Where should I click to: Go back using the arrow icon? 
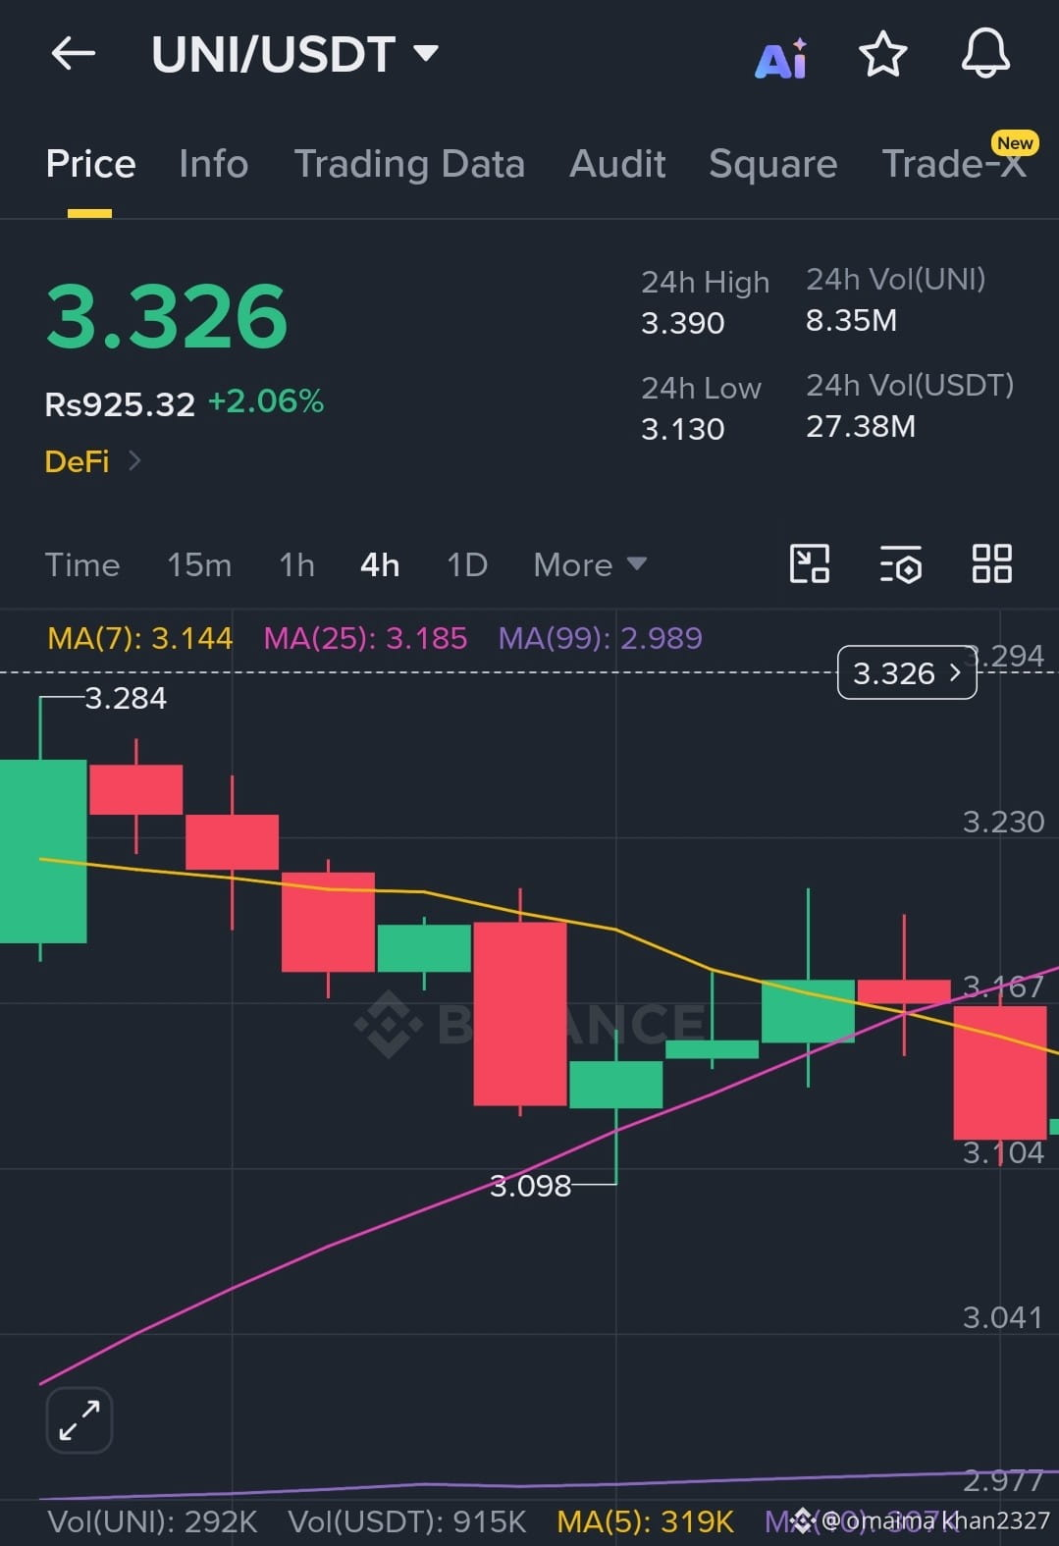click(x=74, y=53)
